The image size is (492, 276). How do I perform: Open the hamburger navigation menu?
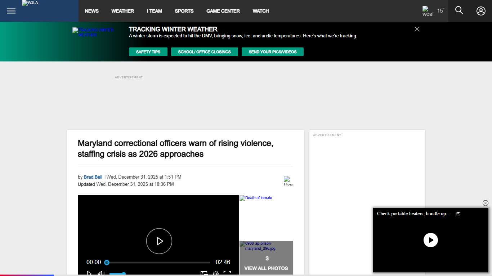(11, 11)
